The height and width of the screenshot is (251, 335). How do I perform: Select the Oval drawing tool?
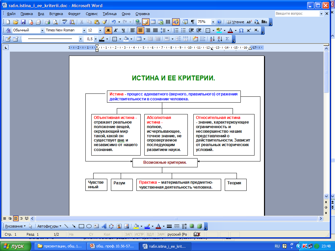tap(89, 226)
